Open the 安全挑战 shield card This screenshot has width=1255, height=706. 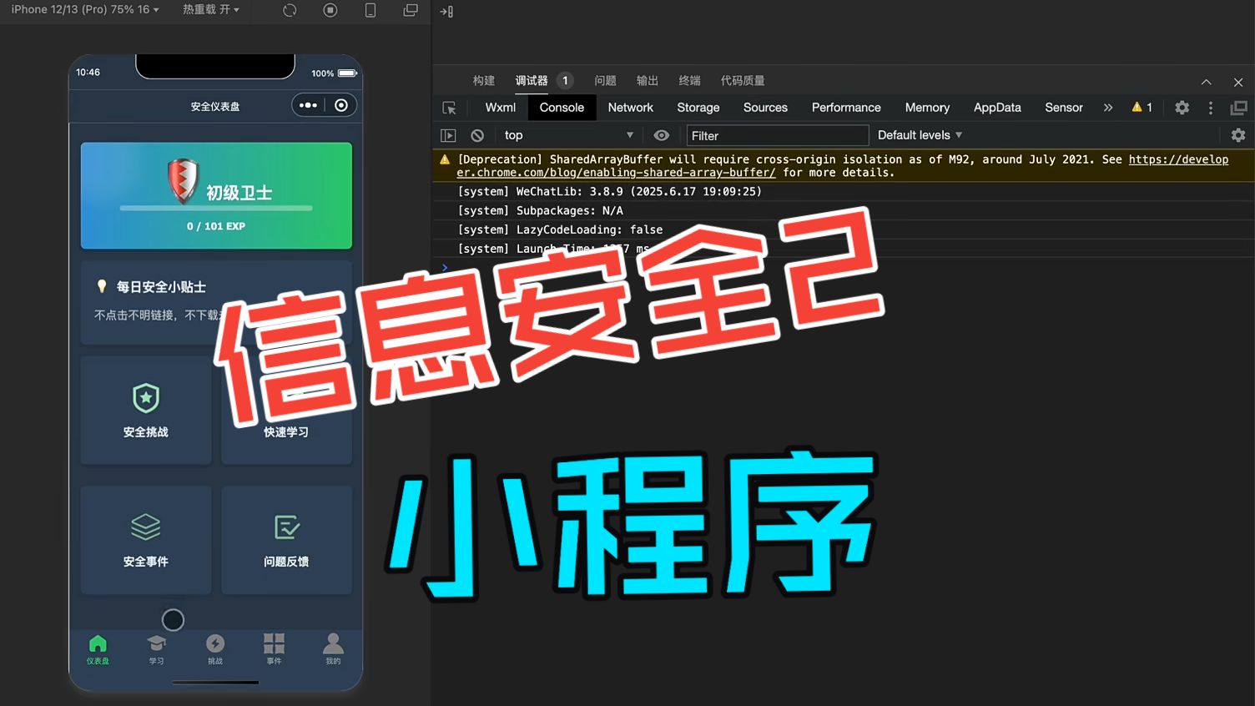click(146, 410)
